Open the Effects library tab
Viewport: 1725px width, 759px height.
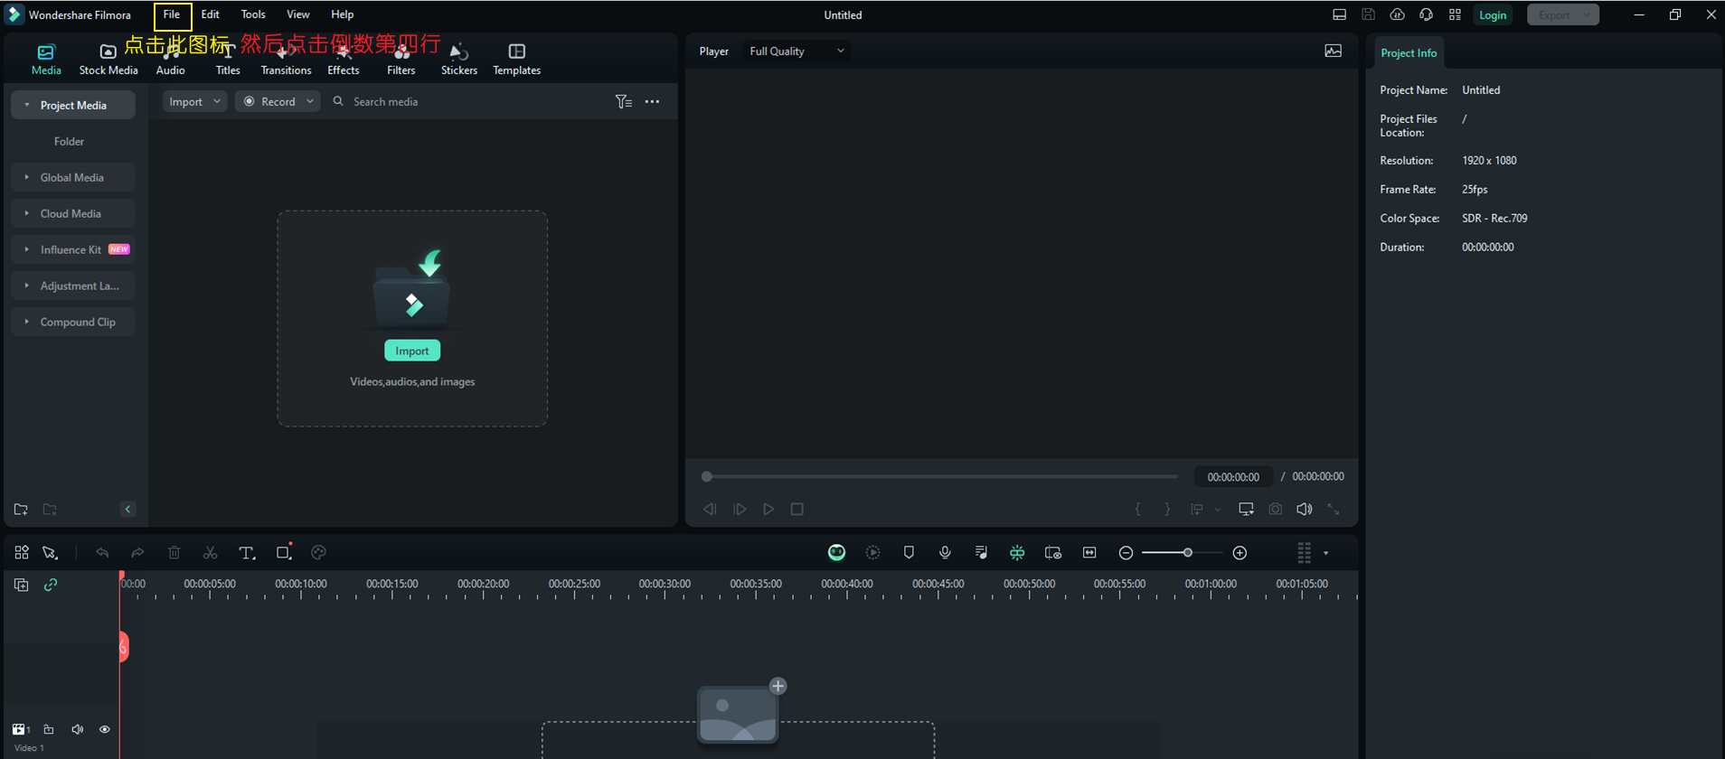click(x=344, y=60)
